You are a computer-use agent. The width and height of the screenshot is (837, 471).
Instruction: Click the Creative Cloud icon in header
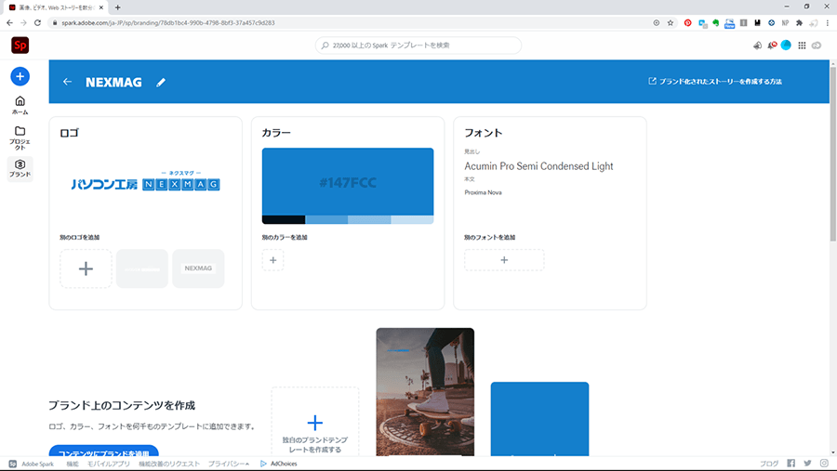point(817,46)
